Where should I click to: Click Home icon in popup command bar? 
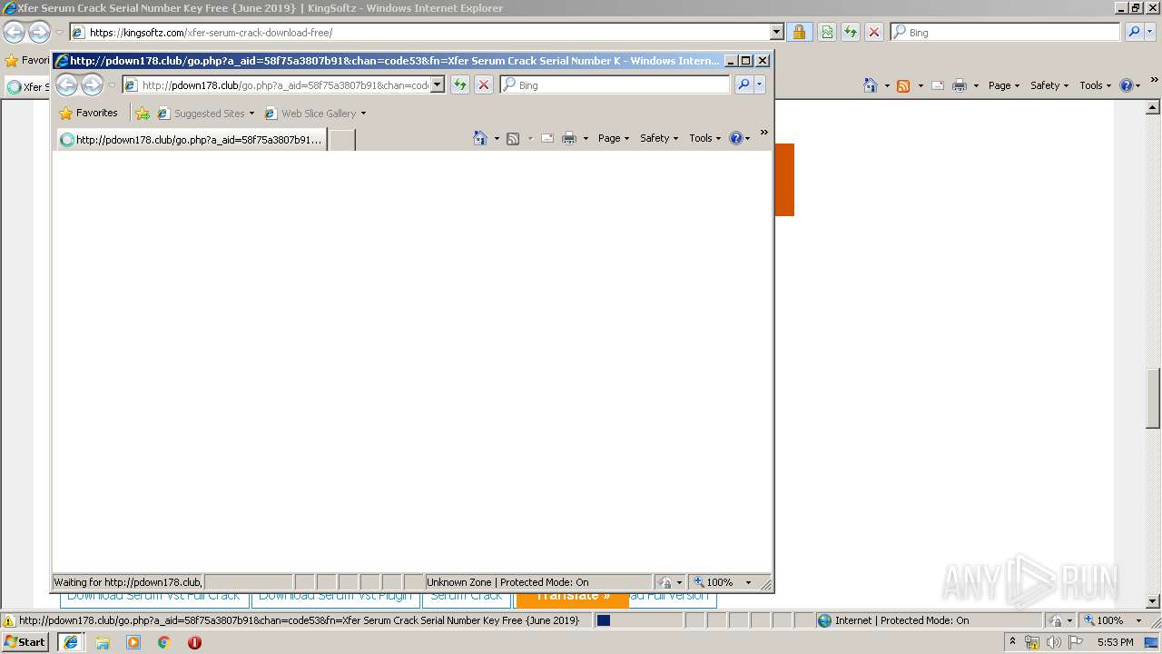[480, 138]
